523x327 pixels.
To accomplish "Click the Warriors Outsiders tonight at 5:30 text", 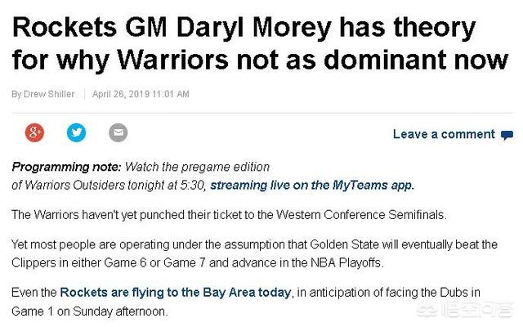I will 115,186.
